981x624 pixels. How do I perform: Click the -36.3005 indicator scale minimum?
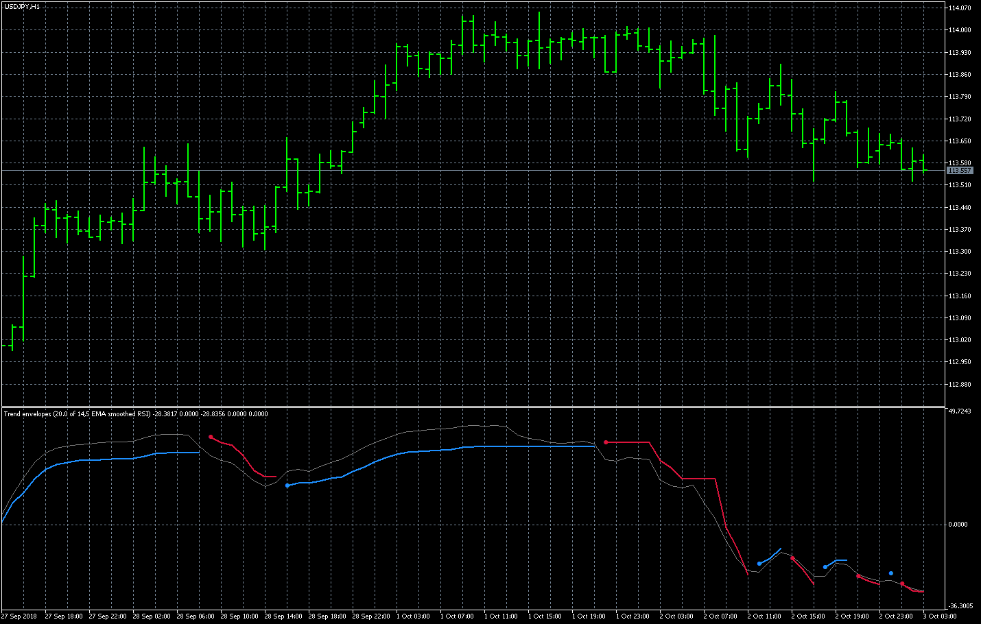point(960,606)
